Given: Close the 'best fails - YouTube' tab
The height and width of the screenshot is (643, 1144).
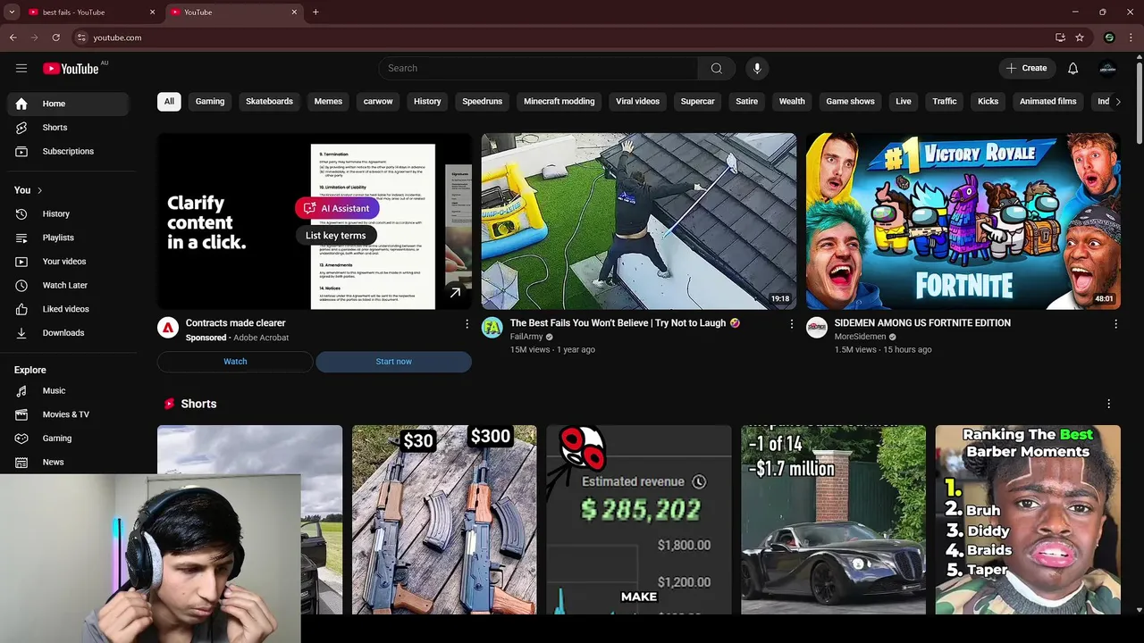Looking at the screenshot, I should pos(152,12).
